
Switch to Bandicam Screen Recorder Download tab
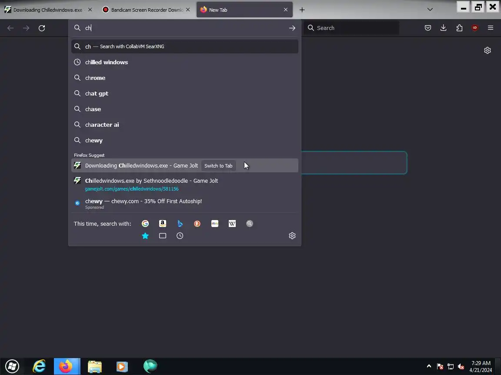[x=147, y=10]
